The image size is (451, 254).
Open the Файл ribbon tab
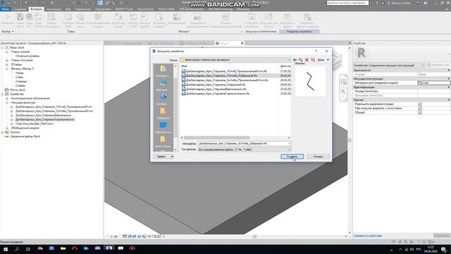pyautogui.click(x=5, y=9)
